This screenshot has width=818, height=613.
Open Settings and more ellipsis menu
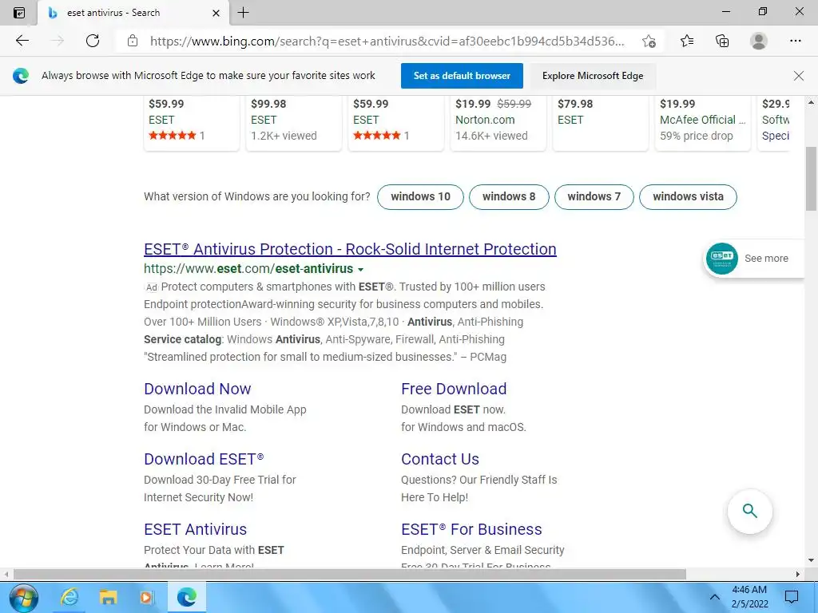[x=795, y=41]
